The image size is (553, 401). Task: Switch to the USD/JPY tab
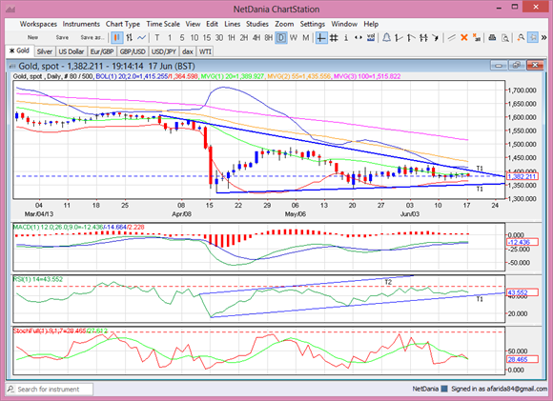click(x=164, y=51)
